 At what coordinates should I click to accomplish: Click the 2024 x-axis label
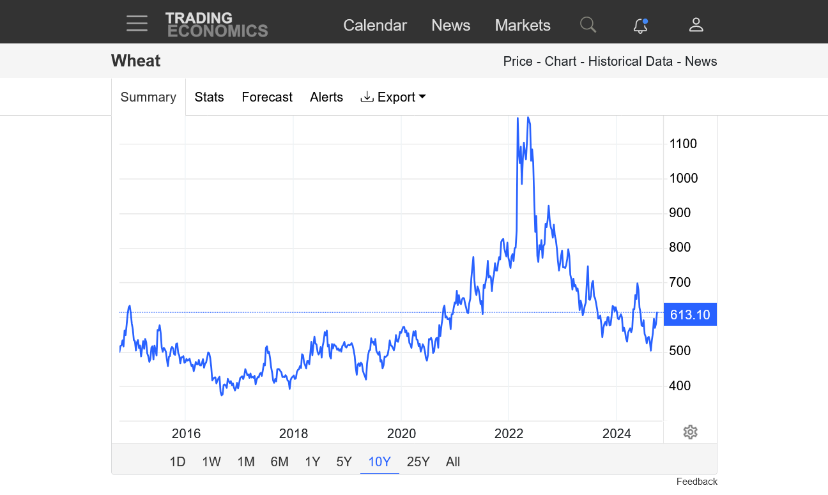coord(617,434)
